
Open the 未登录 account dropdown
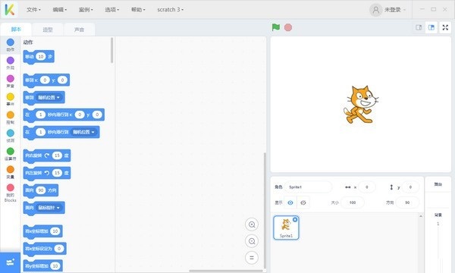pyautogui.click(x=394, y=10)
